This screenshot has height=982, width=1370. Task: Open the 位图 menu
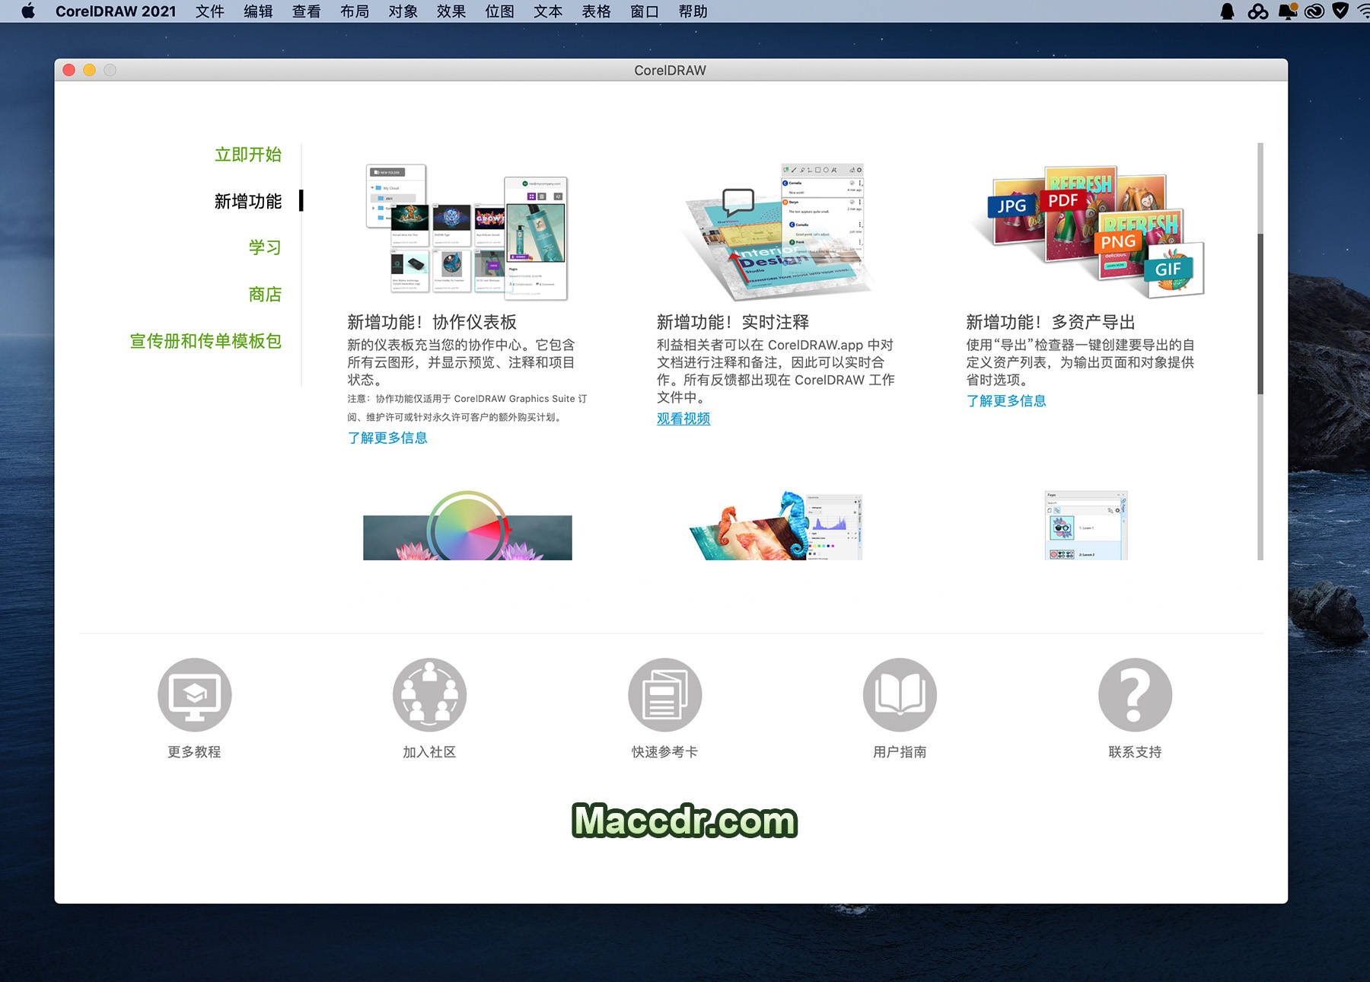(x=499, y=11)
